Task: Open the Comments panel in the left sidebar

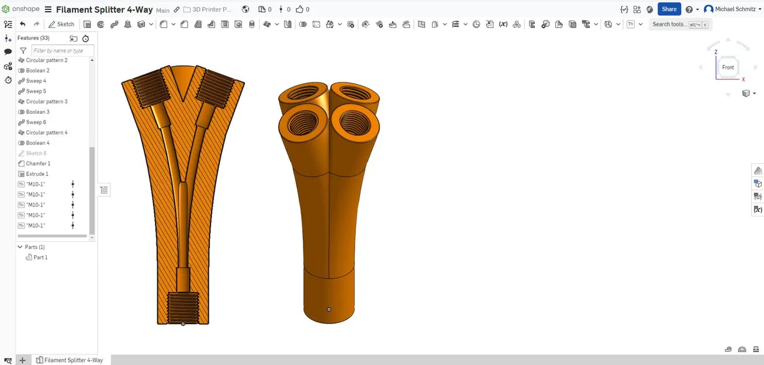Action: (x=8, y=51)
